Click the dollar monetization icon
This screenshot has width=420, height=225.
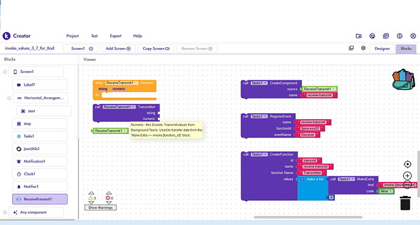click(x=399, y=36)
